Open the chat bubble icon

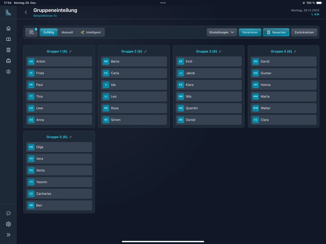[x=8, y=213]
